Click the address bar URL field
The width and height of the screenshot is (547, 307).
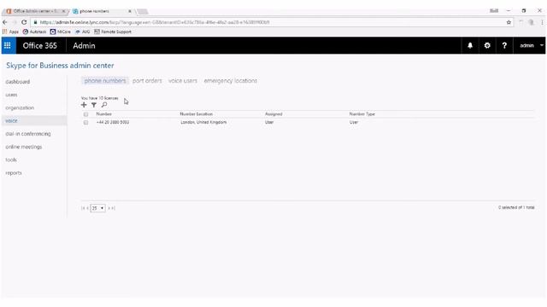[272, 22]
